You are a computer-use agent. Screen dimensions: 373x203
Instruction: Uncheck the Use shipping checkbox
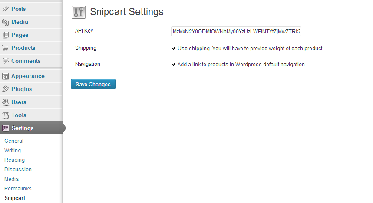173,49
